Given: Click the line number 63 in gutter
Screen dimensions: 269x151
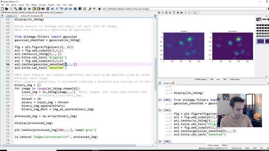Looking at the screenshot, I should [x=8, y=89].
